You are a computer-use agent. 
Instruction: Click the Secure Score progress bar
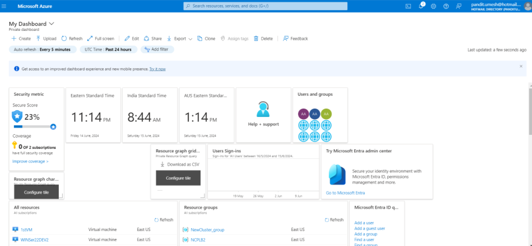pos(35,127)
